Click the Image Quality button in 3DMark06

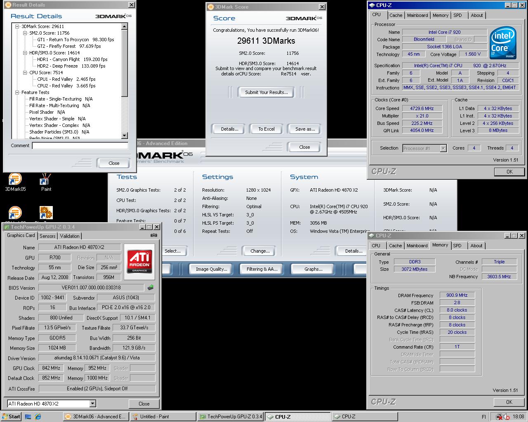point(211,269)
